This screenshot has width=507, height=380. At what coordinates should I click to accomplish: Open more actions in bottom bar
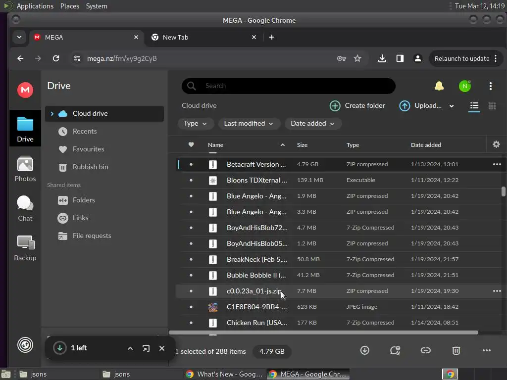[x=486, y=350]
